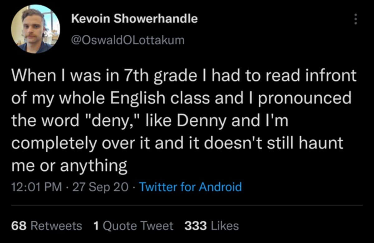View the 1 Quote Tweet
The width and height of the screenshot is (374, 243).
pos(133,226)
